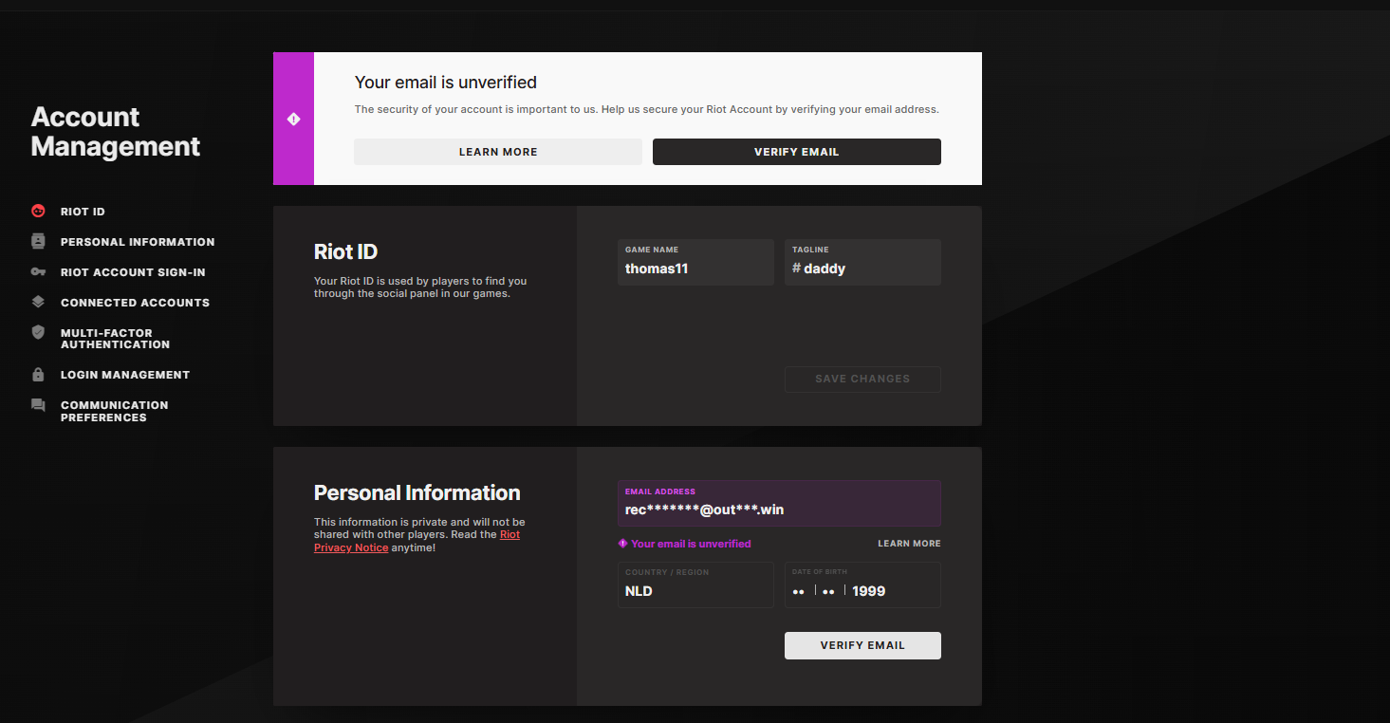Screen dimensions: 1390x723
Task: Click the Country / Region field 'NLD'
Action: [695, 584]
